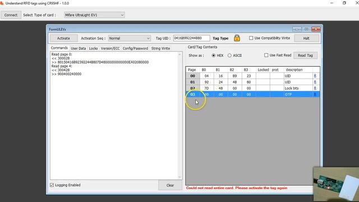The image size is (359, 202).
Task: Click the R link in page 00 row
Action: pos(315,76)
